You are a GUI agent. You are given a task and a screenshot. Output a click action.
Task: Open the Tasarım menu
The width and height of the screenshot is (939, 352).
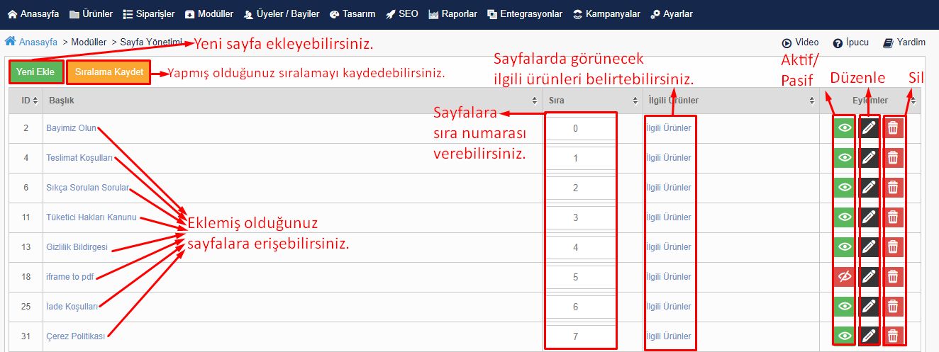[352, 13]
